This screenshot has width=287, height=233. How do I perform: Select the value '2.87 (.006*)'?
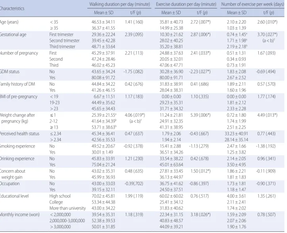point(200,35)
